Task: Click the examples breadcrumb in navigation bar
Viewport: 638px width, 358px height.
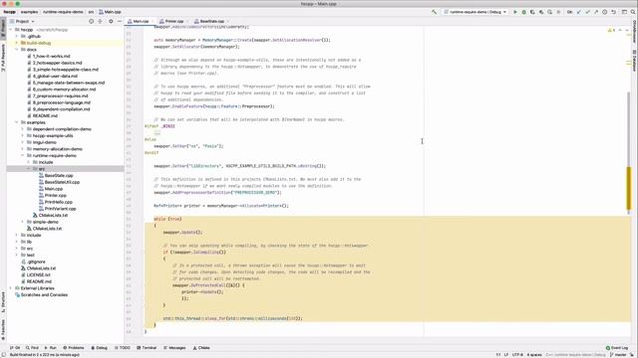Action: (29, 12)
